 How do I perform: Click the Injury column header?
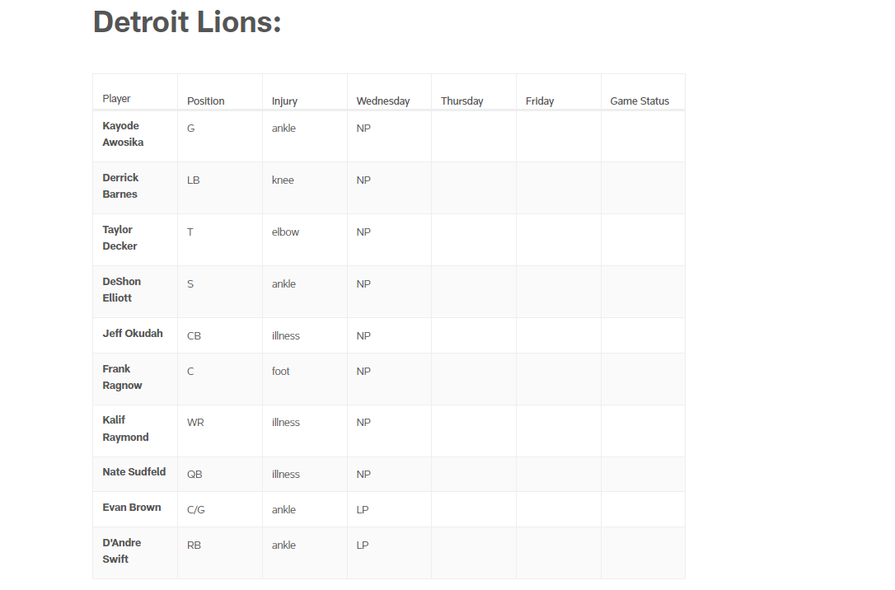coord(284,101)
